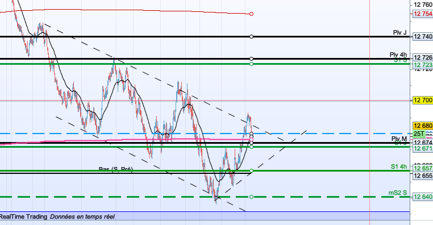Screen dimensions: 433x225
Task: Select the 12 740 price tag
Action: click(423, 36)
